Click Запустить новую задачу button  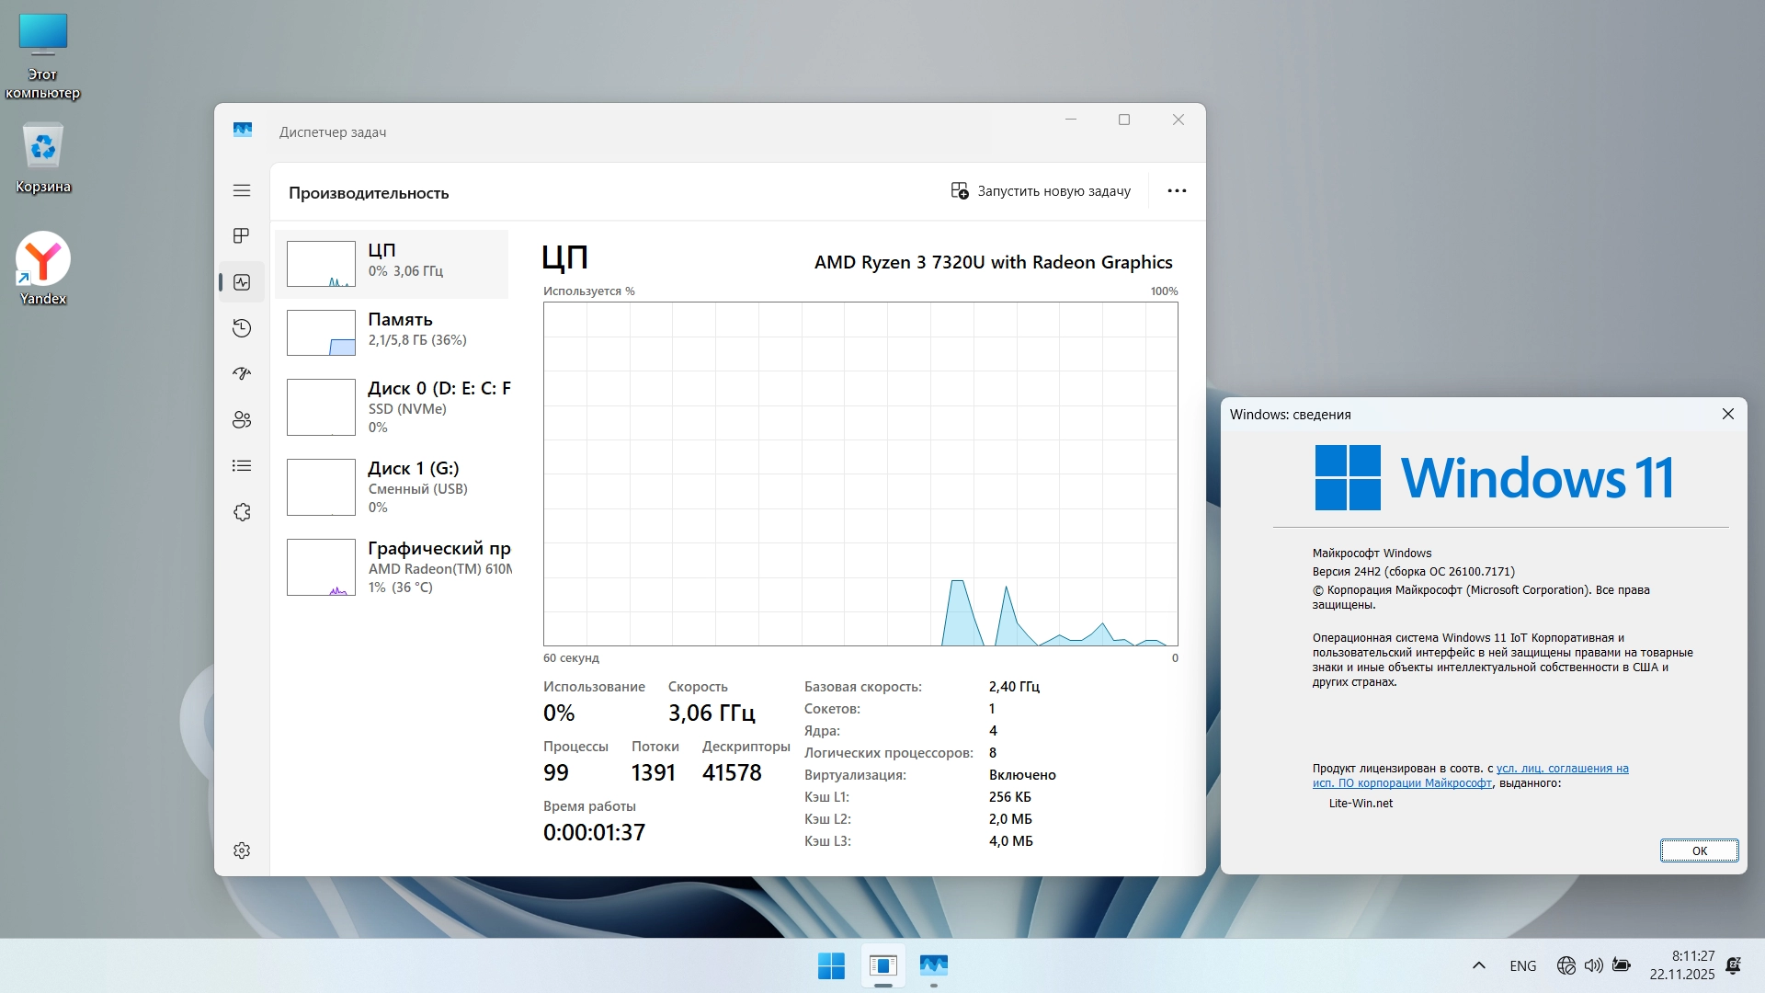(1041, 191)
